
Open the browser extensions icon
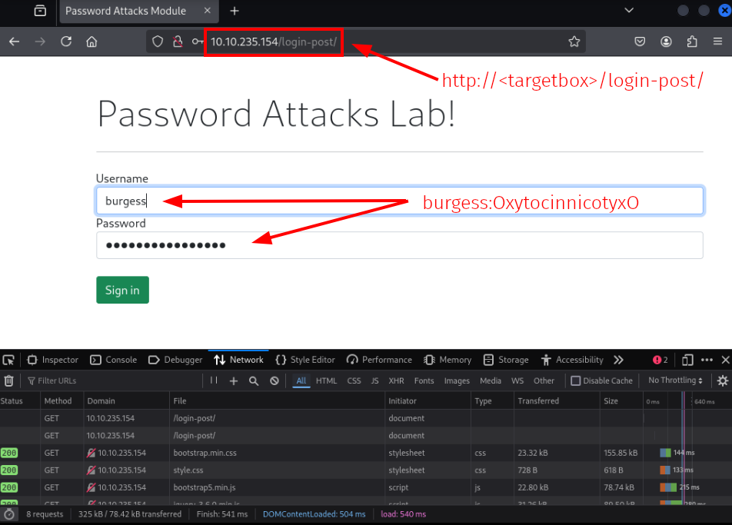tap(692, 42)
